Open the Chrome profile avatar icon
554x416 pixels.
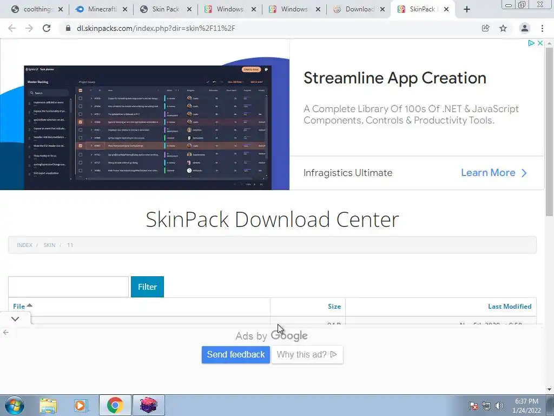tap(525, 28)
